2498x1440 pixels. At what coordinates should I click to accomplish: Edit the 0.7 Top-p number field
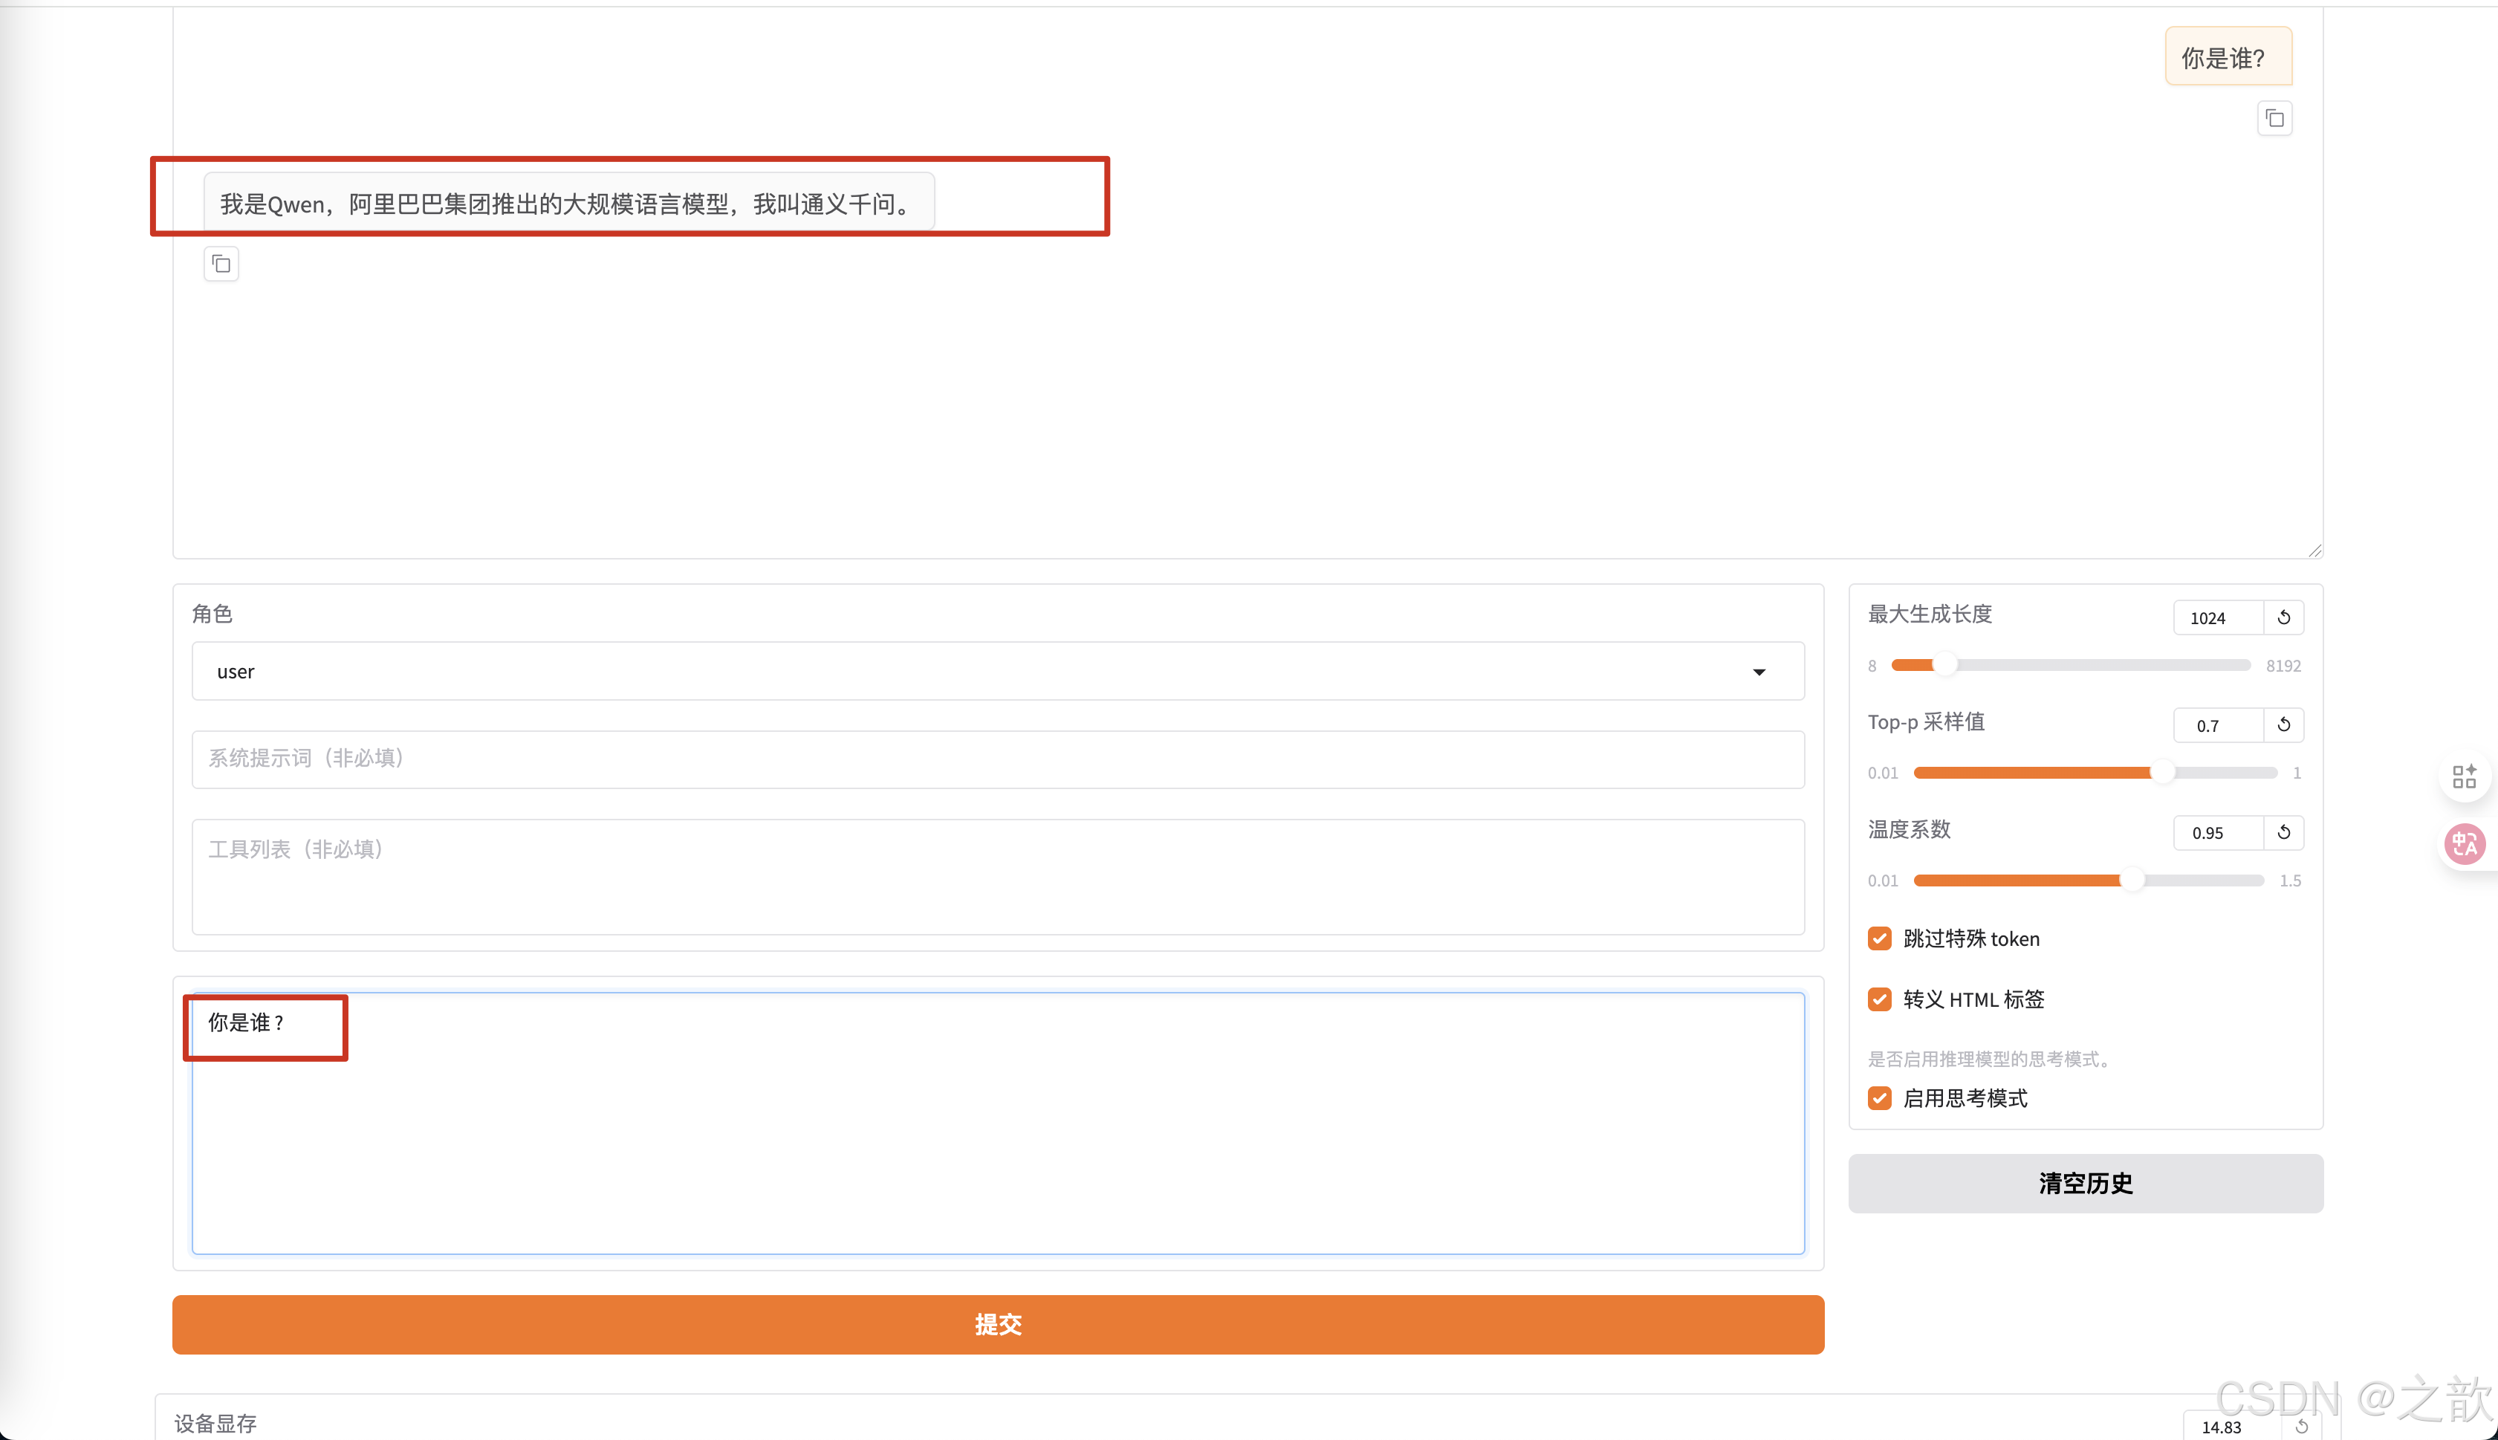[x=2218, y=725]
